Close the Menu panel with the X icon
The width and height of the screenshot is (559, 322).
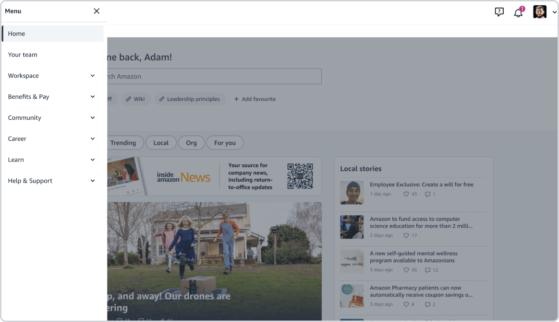click(97, 11)
